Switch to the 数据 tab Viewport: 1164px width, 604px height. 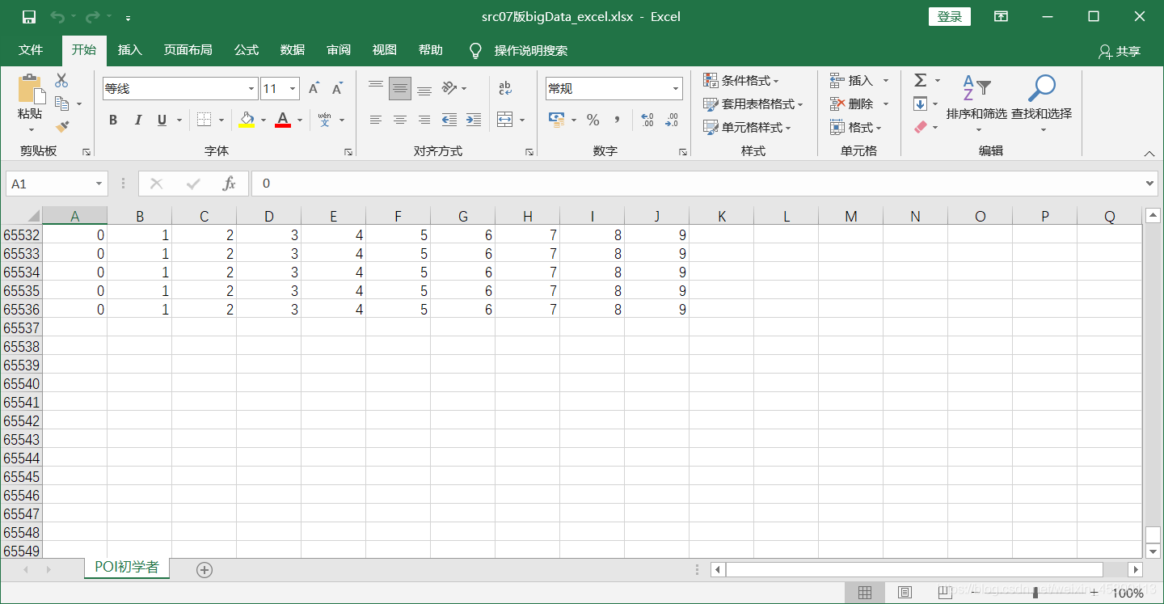(293, 50)
